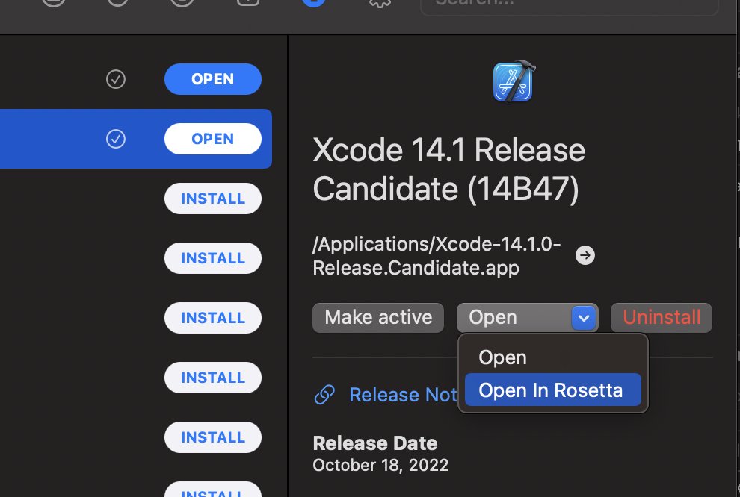
Task: Click checkmark circle in the unselected top row
Action: [116, 79]
